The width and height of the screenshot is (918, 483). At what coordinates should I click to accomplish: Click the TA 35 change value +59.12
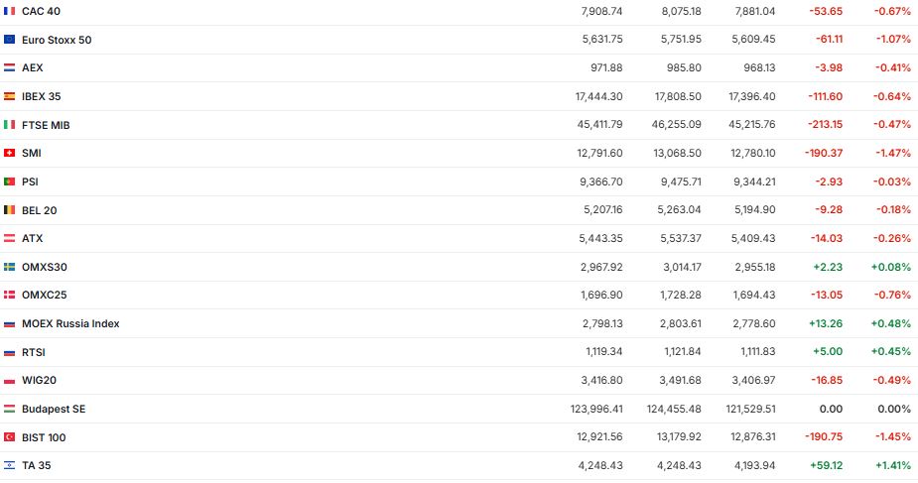tap(830, 465)
